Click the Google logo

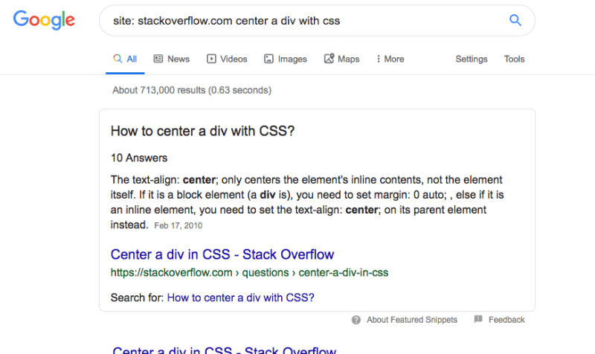click(x=44, y=20)
